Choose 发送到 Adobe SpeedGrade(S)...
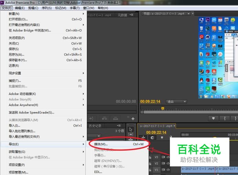The height and width of the screenshot is (175, 238). (x=43, y=112)
